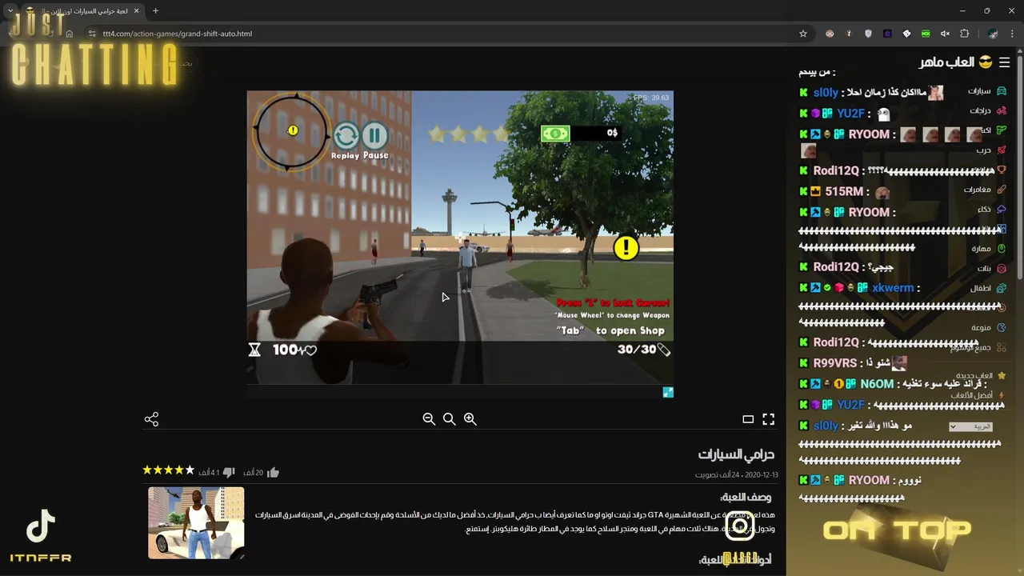Image resolution: width=1024 pixels, height=576 pixels.
Task: Open the tab search dropdown arrow
Action: point(10,11)
